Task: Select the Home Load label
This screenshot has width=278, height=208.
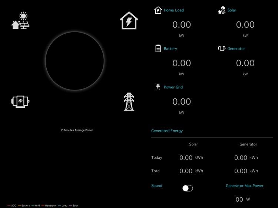Action: (174, 10)
